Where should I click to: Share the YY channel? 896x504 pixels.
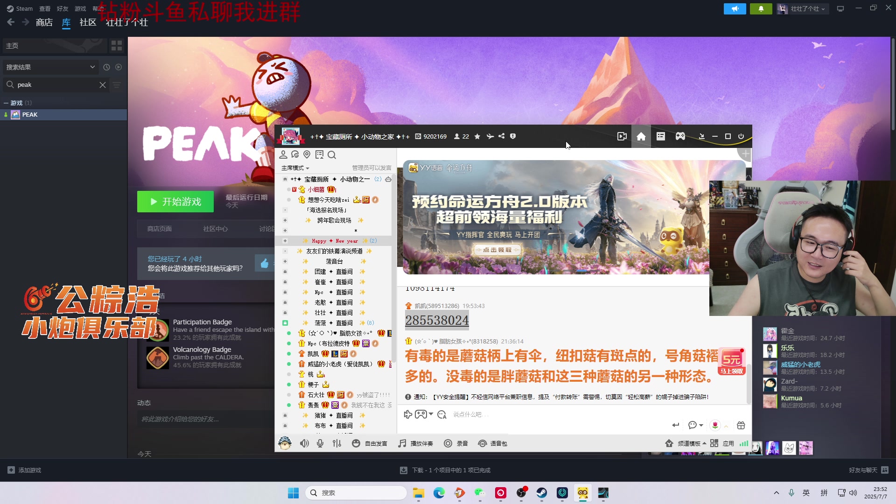[501, 136]
